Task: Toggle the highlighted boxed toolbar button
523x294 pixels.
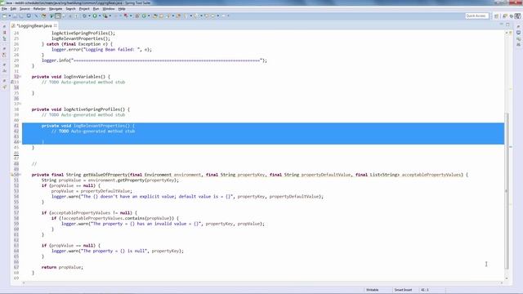Action: click(x=58, y=16)
